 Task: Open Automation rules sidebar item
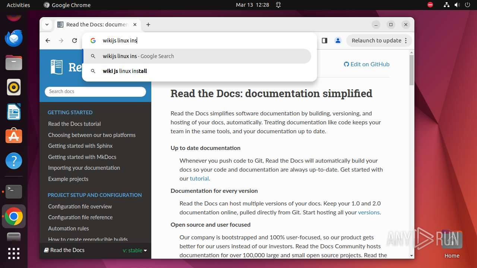tap(69, 229)
